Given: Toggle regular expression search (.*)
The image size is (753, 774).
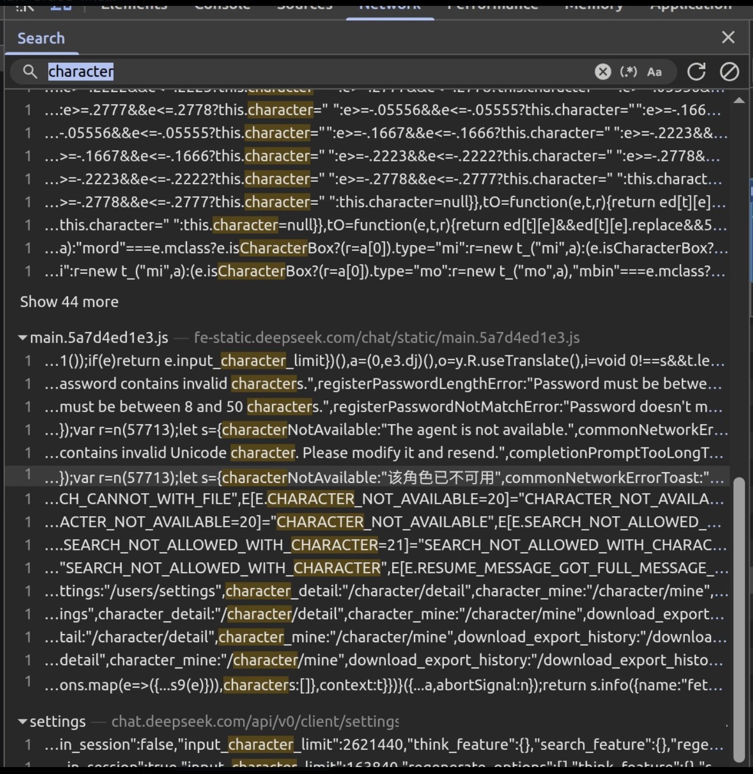Looking at the screenshot, I should click(x=628, y=71).
